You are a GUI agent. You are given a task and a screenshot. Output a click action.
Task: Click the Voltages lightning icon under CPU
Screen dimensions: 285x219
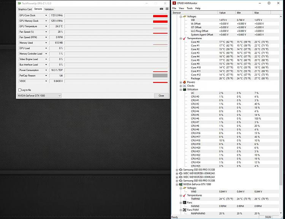184,16
